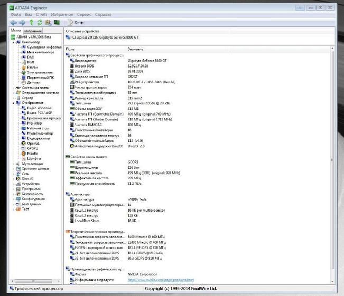The image size is (344, 296).
Task: Select PCI Express 2.0 x16 Gigabyte device entry
Action: [x=102, y=37]
